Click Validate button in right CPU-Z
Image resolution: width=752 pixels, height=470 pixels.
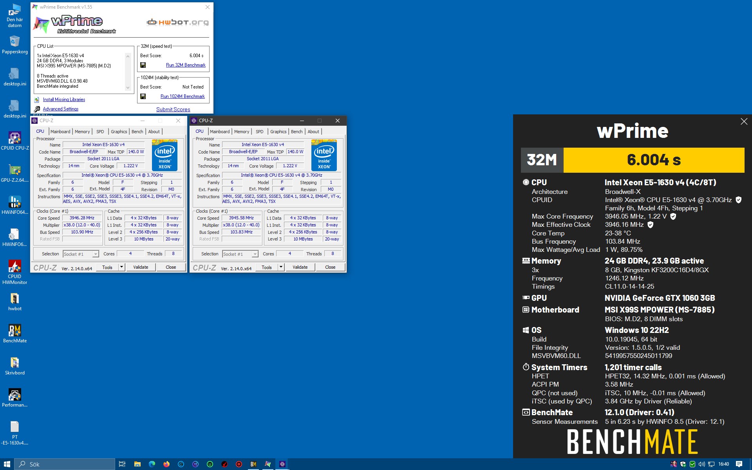point(300,267)
